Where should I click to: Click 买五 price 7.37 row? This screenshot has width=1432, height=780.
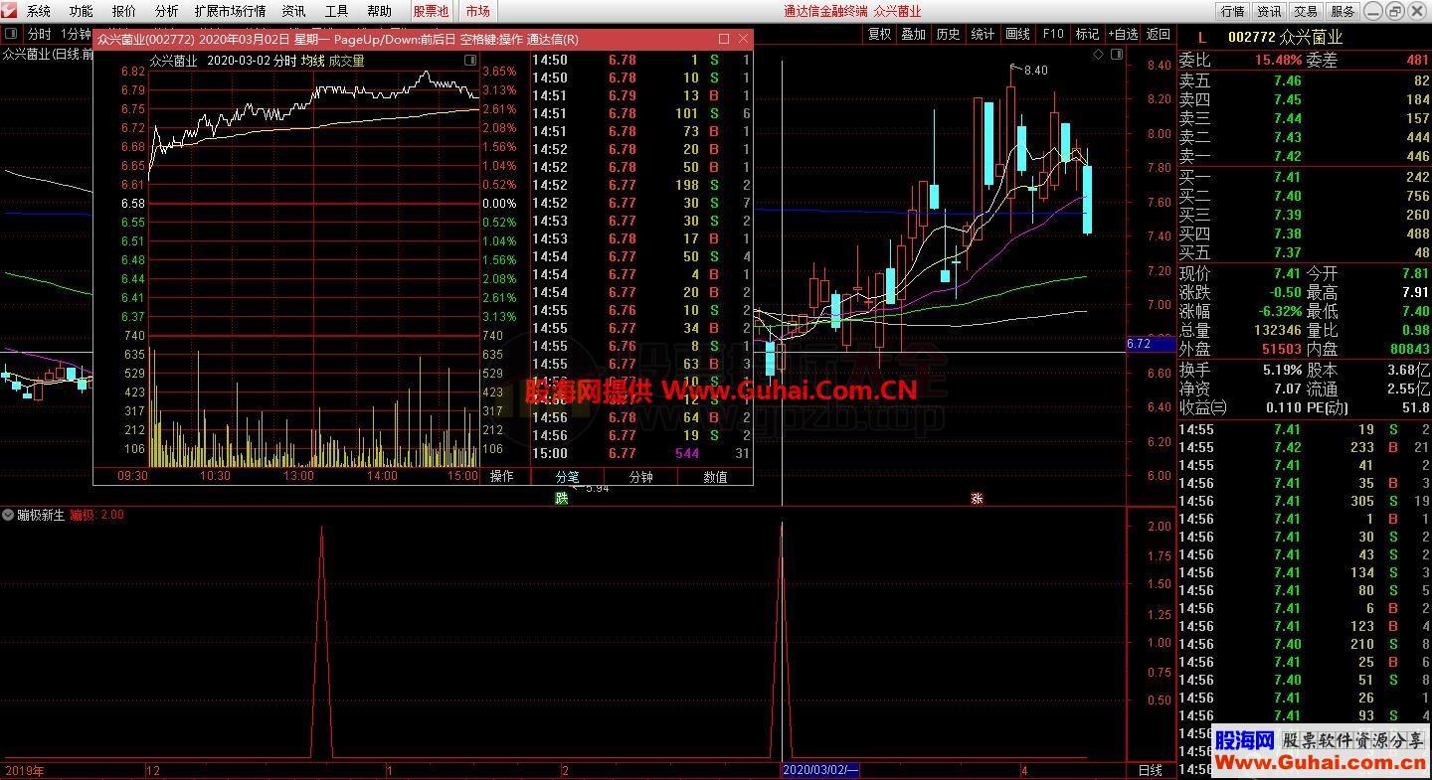[1305, 253]
